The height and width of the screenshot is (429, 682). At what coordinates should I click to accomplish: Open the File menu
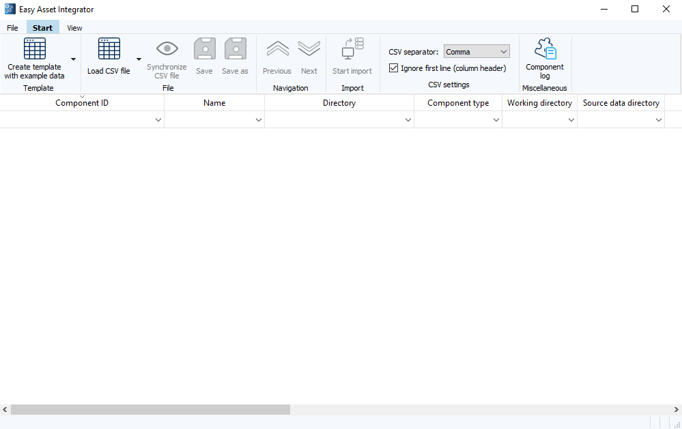(12, 27)
